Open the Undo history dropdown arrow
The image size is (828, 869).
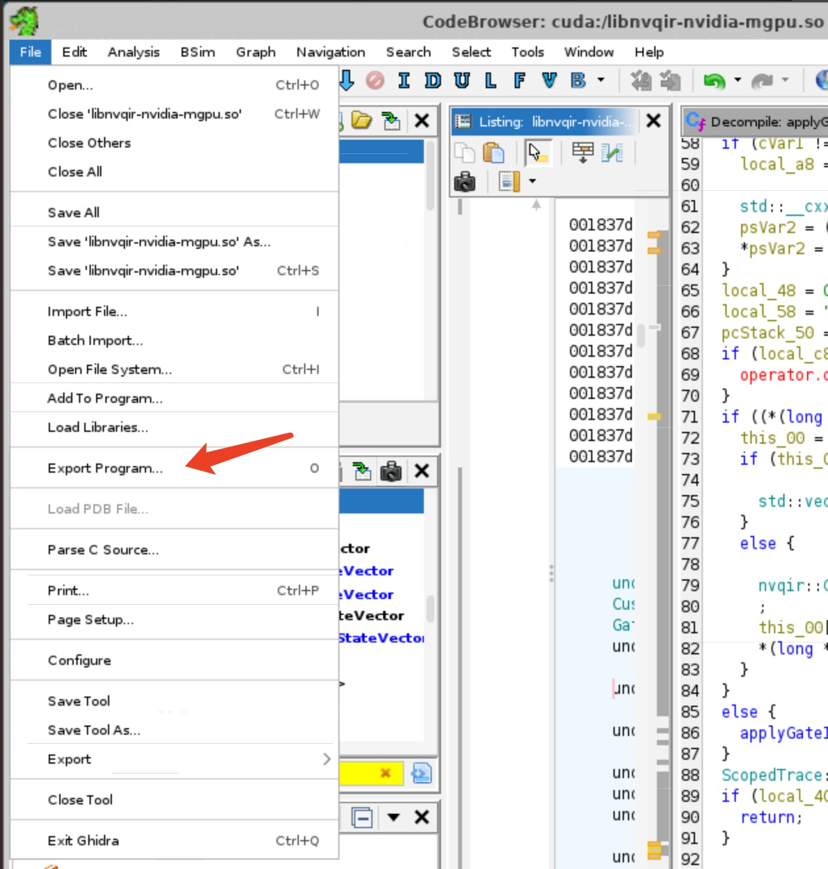tap(737, 80)
